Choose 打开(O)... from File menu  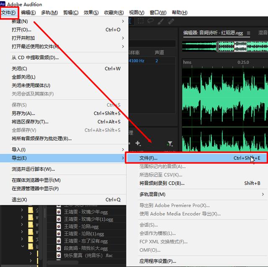click(64, 30)
